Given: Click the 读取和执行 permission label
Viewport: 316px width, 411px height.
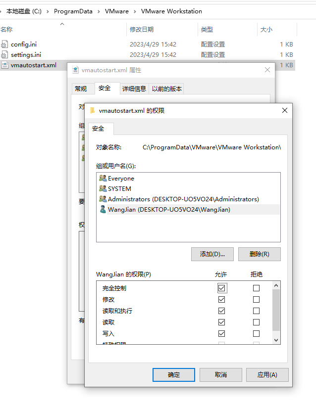Looking at the screenshot, I should tap(117, 311).
